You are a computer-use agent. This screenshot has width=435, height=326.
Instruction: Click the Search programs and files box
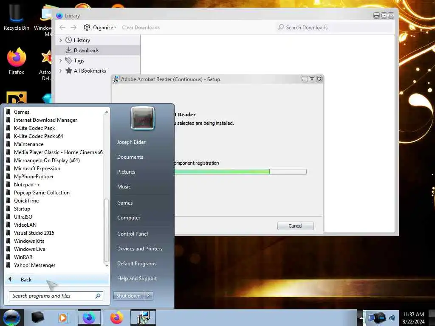pos(56,296)
